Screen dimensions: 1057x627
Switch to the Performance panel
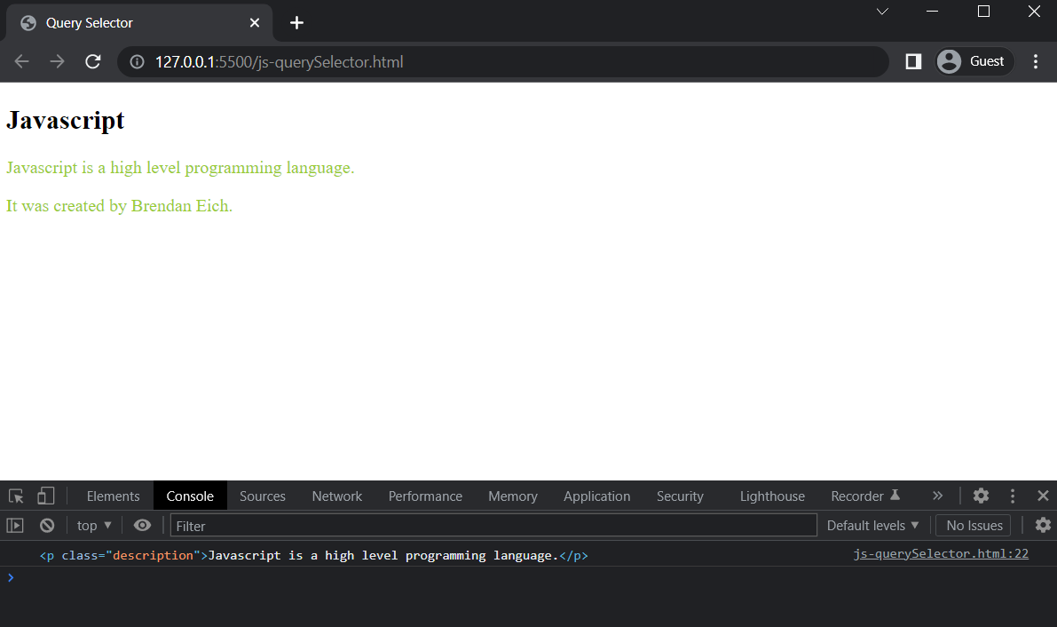425,496
